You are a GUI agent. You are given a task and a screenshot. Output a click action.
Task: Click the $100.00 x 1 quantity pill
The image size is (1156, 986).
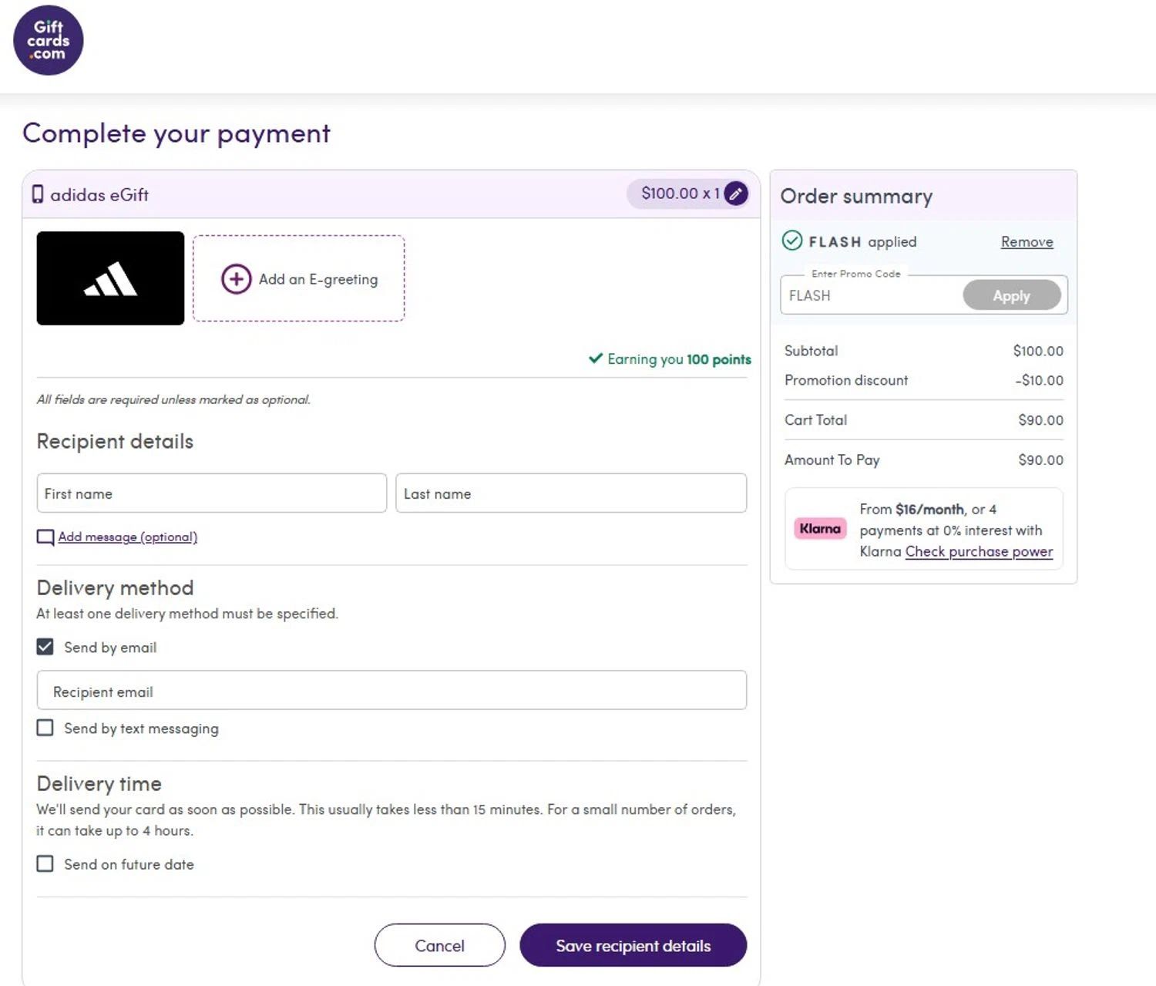[687, 193]
